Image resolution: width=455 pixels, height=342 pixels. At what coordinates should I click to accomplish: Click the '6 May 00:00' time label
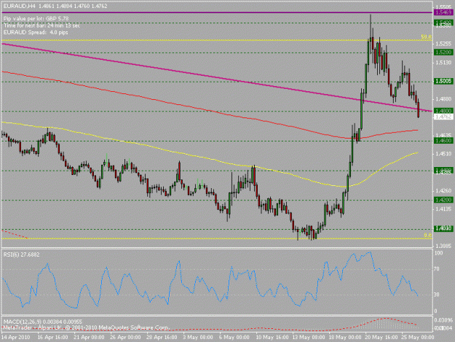pyautogui.click(x=234, y=338)
